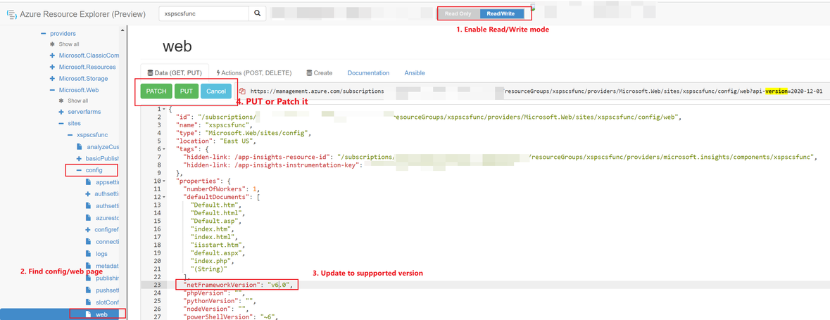Switch to the Create tab

[319, 73]
